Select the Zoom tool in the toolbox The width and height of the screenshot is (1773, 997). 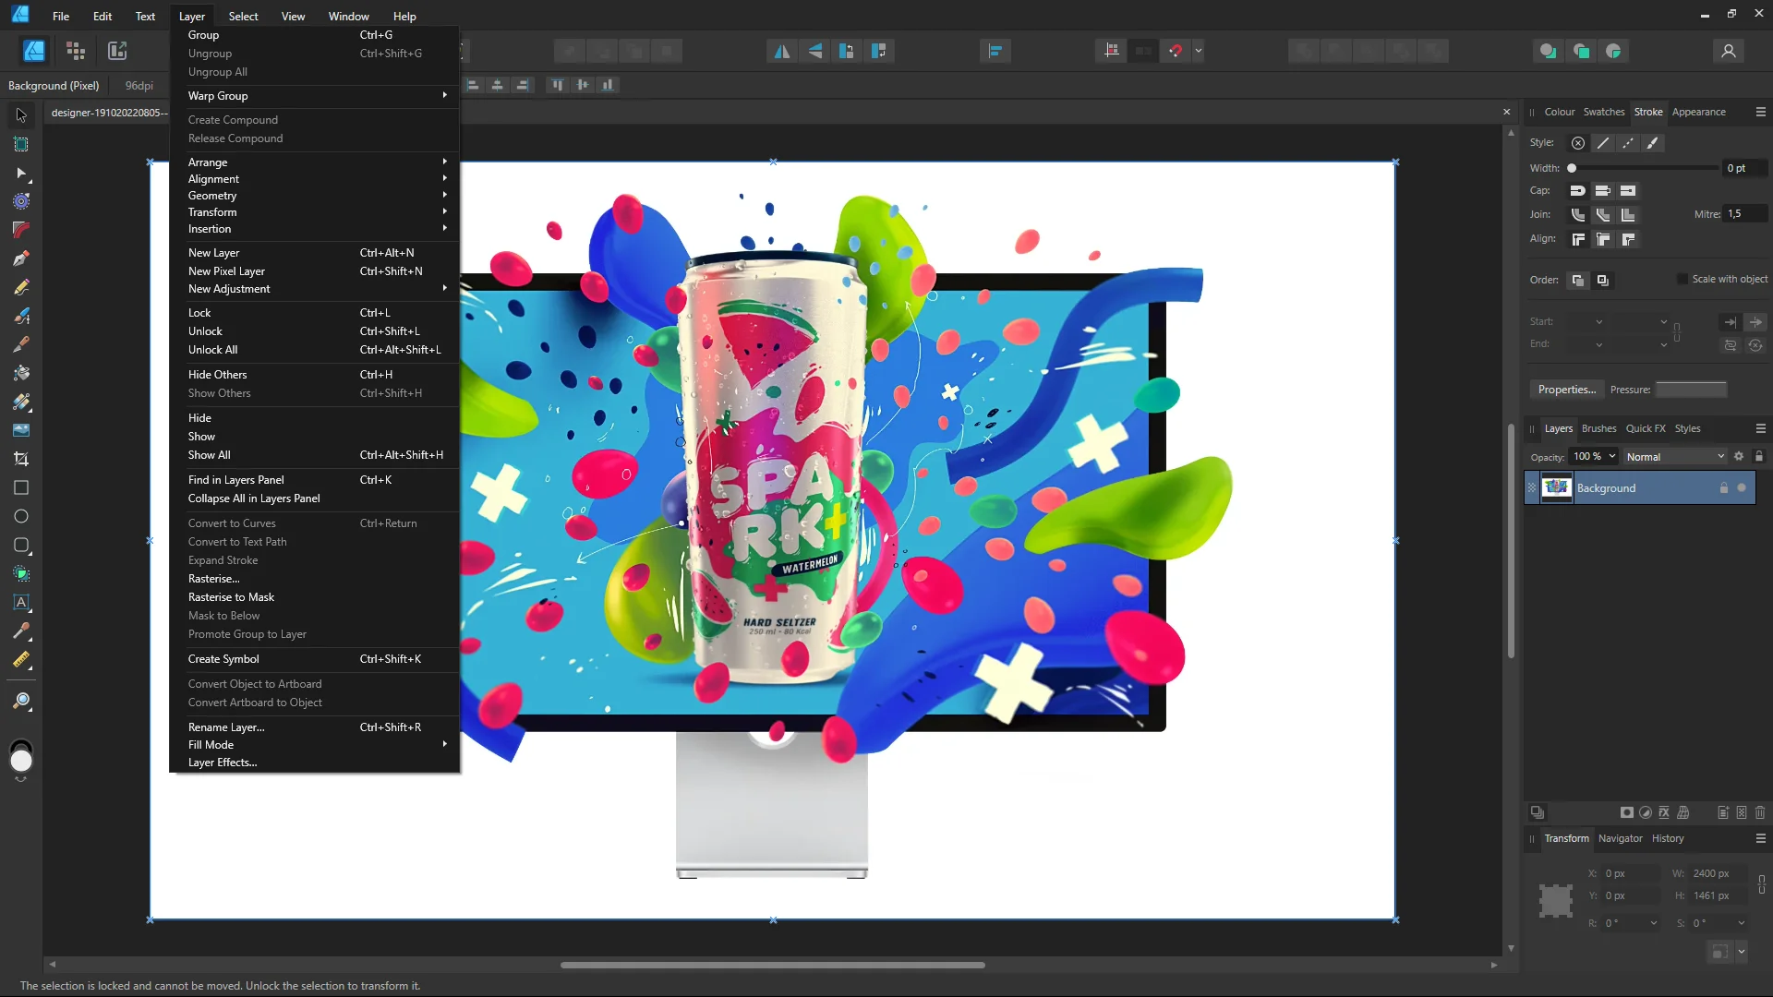(x=21, y=702)
